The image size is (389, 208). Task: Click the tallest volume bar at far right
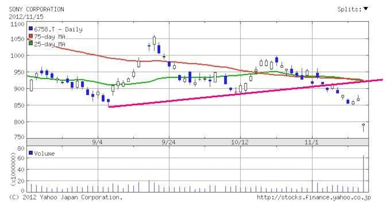[x=363, y=174]
